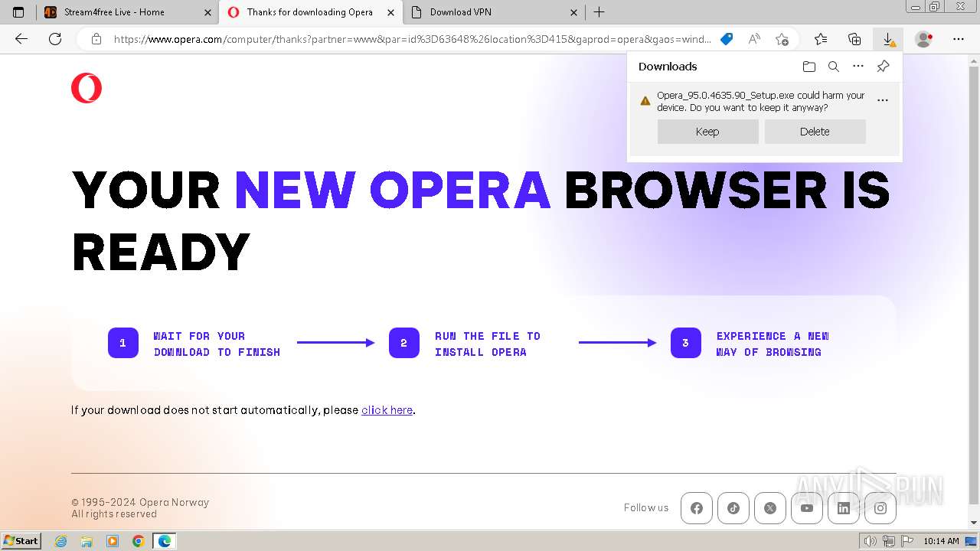Open Edge Settings and more menu
980x551 pixels.
[x=959, y=39]
